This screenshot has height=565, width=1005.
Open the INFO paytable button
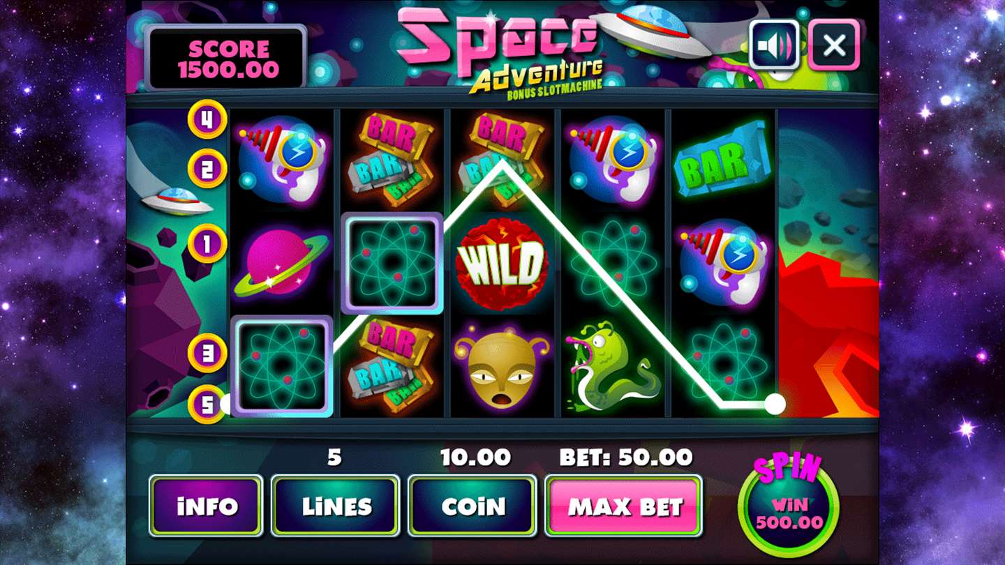206,506
